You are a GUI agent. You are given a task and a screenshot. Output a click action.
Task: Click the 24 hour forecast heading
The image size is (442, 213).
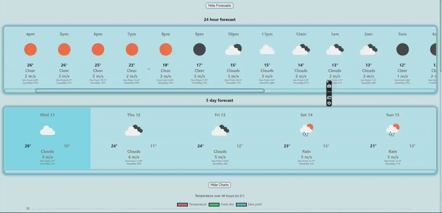pyautogui.click(x=220, y=20)
